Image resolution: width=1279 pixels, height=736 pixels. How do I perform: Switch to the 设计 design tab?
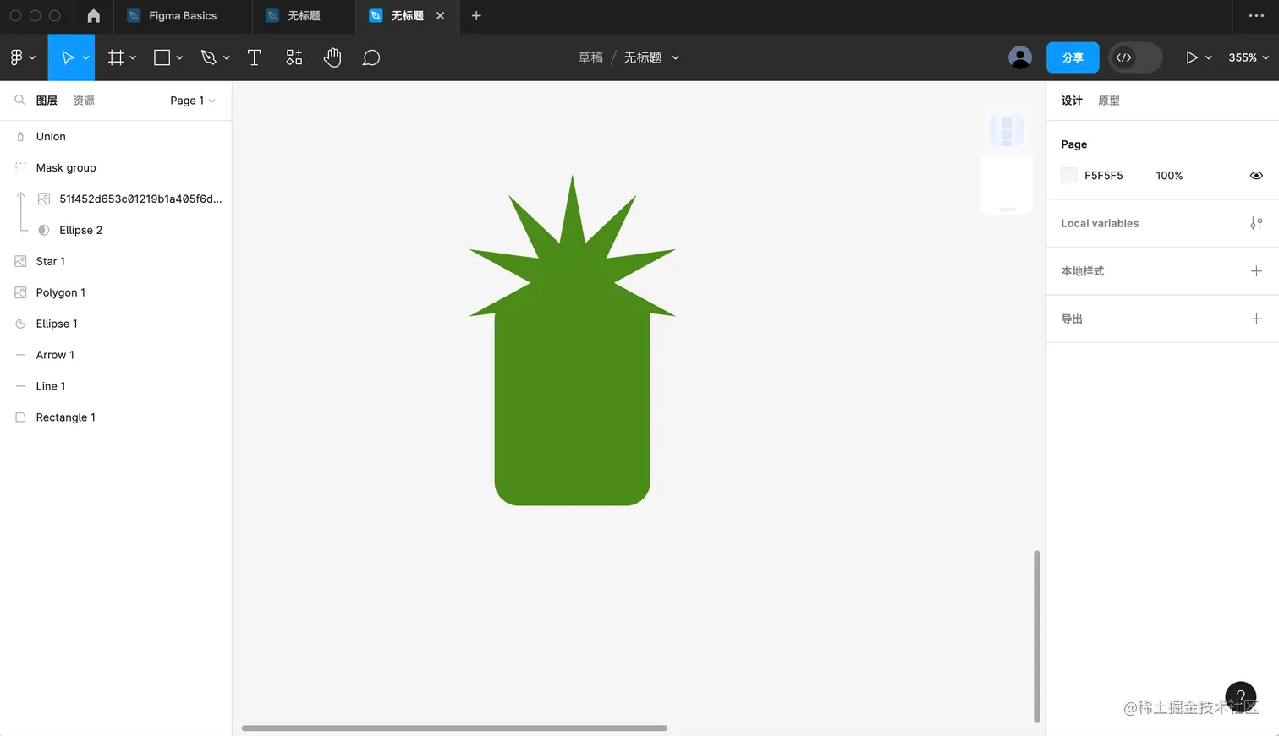click(x=1072, y=101)
